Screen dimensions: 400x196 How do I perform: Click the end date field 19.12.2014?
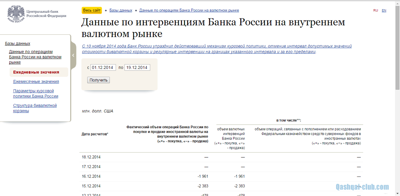pyautogui.click(x=137, y=68)
